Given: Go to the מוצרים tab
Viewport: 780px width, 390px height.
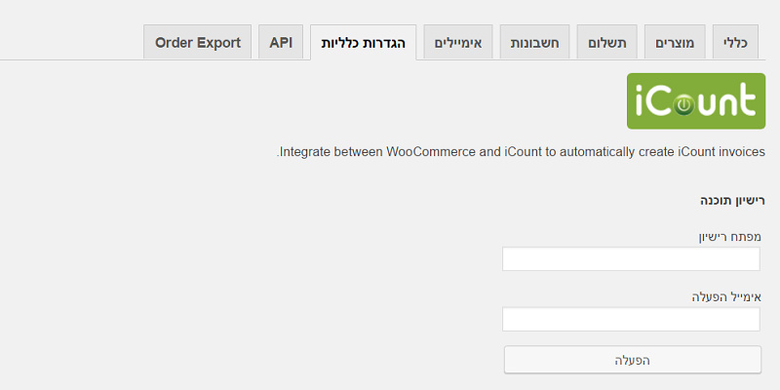Looking at the screenshot, I should [x=675, y=42].
